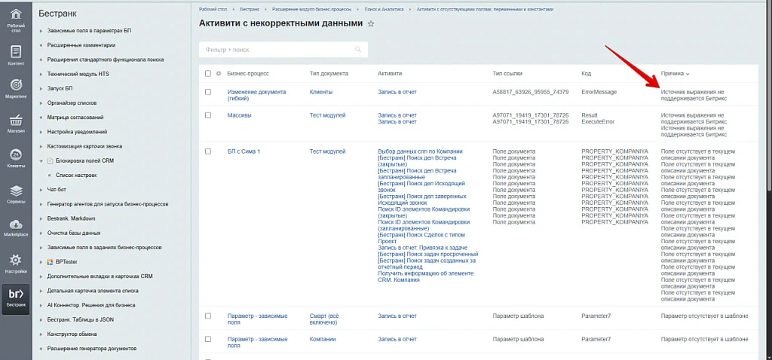Open Бестранк. Таблицы в JSON item
The height and width of the screenshot is (360, 772).
pos(80,319)
